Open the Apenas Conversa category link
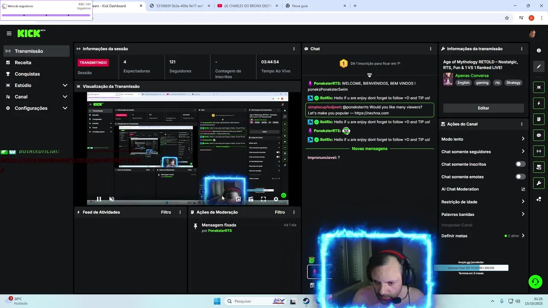 click(x=472, y=76)
